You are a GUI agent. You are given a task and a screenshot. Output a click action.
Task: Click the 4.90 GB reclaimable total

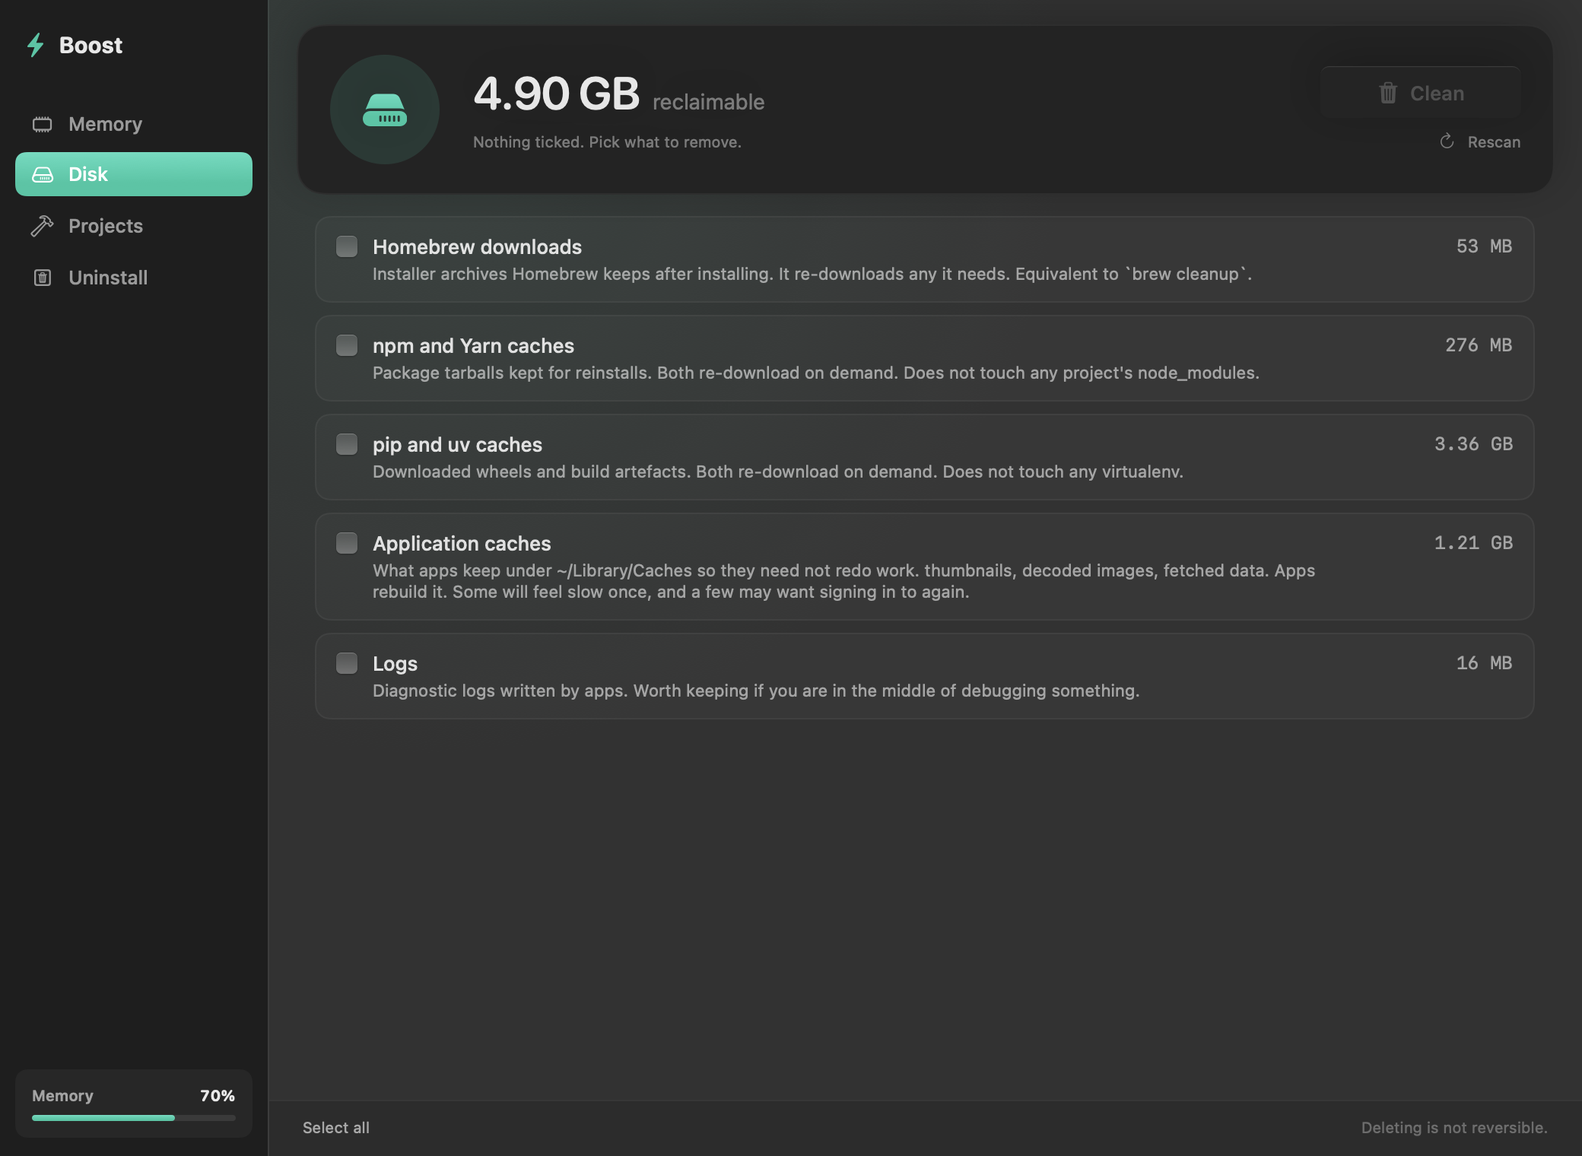point(618,94)
